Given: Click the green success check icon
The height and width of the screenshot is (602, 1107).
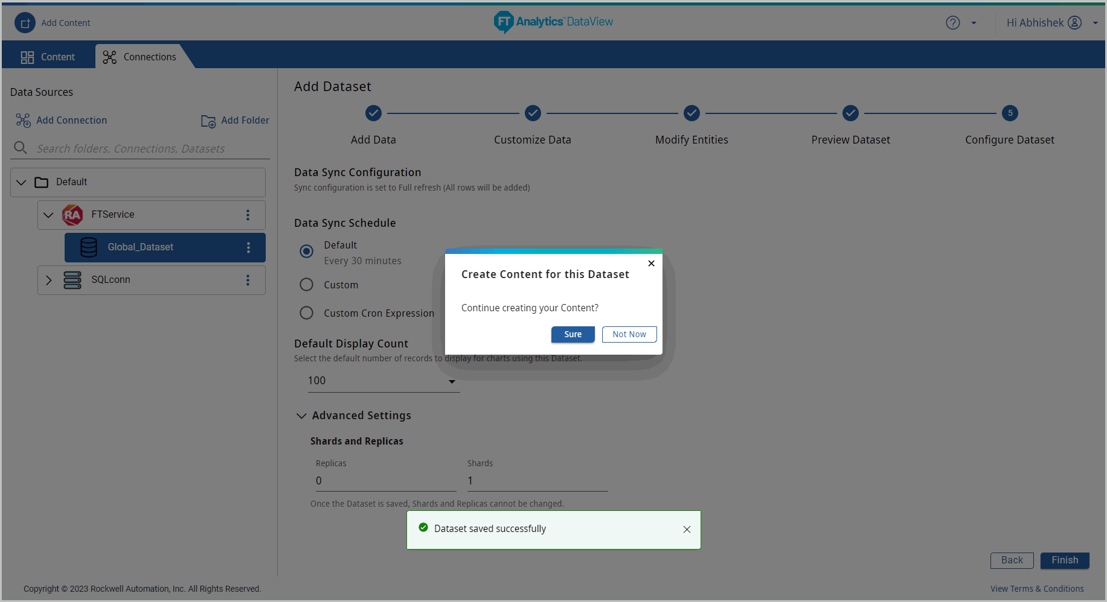Looking at the screenshot, I should [x=423, y=527].
